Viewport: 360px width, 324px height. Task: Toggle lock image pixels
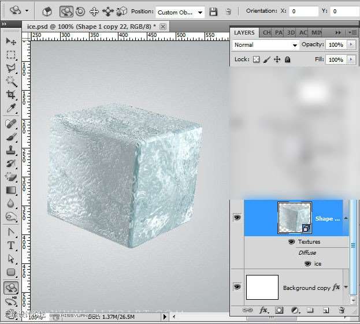tap(266, 59)
